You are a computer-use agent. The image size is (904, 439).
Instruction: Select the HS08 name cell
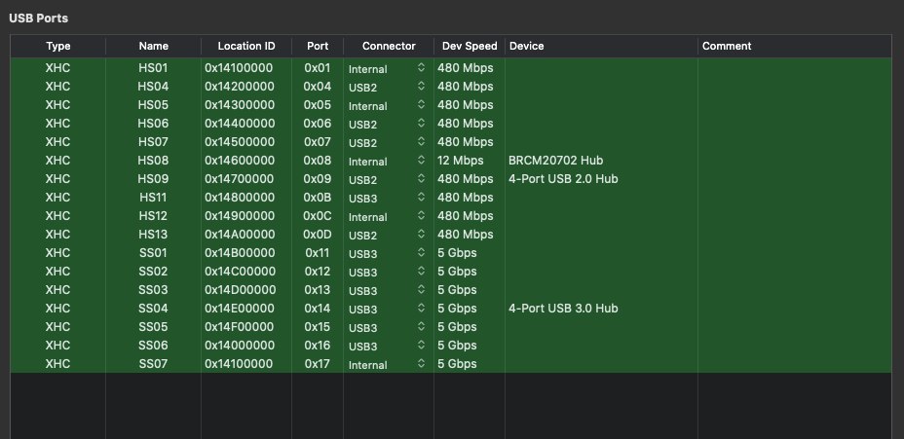[153, 161]
